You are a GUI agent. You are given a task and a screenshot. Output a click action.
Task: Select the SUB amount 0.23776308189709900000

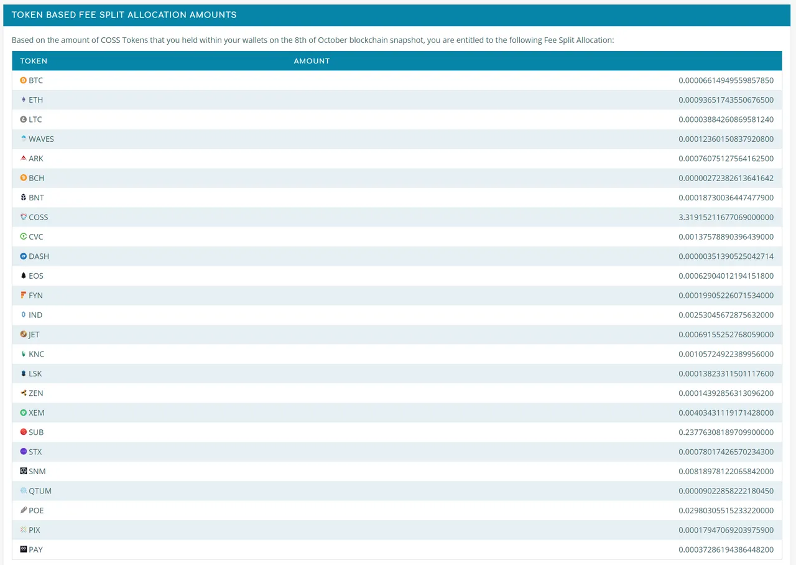726,432
